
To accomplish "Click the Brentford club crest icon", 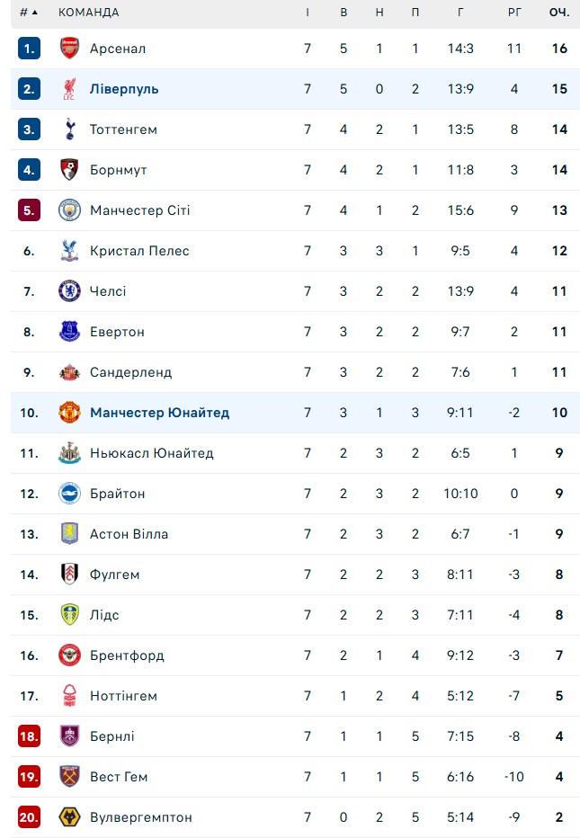I will click(69, 655).
